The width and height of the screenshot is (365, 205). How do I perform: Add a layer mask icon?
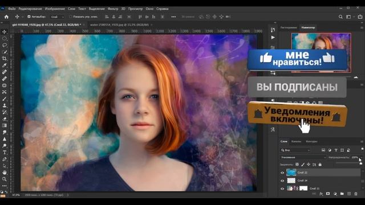pyautogui.click(x=328, y=194)
